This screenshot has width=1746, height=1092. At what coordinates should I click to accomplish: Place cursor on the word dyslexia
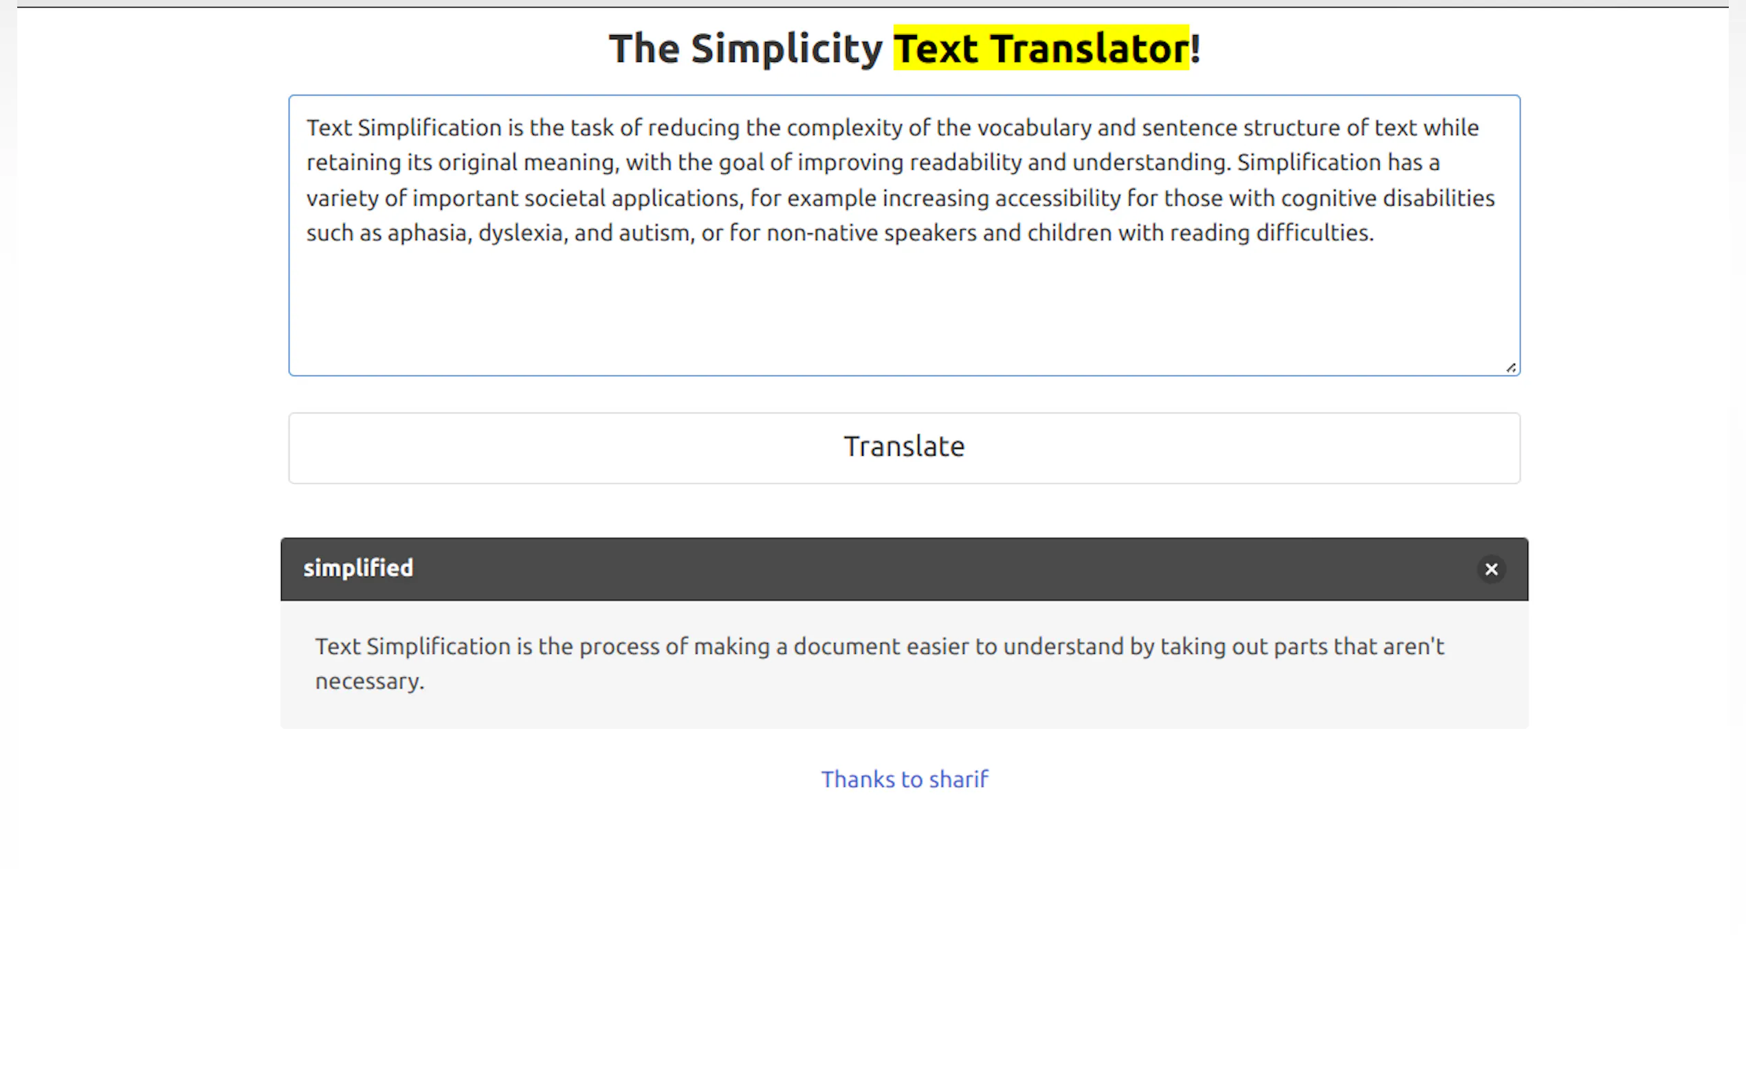click(x=520, y=233)
